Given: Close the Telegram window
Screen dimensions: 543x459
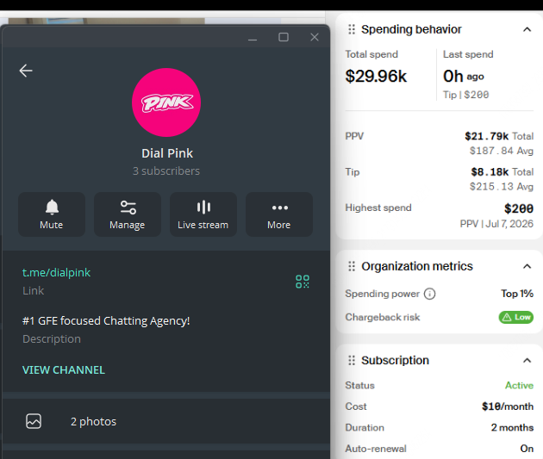Looking at the screenshot, I should [315, 37].
